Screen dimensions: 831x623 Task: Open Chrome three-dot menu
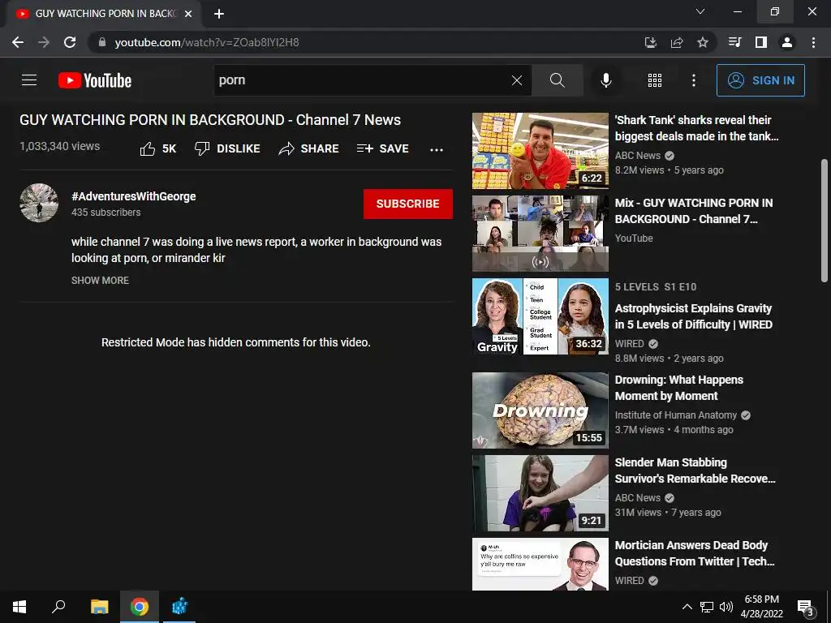click(x=813, y=42)
